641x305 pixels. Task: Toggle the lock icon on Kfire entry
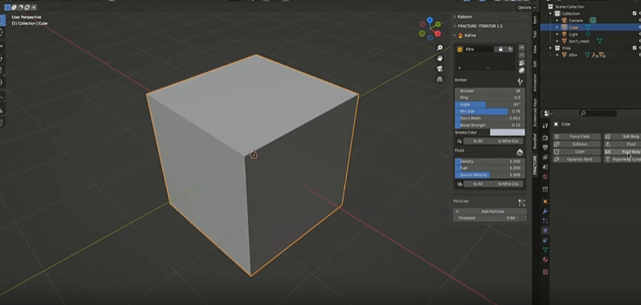point(500,49)
